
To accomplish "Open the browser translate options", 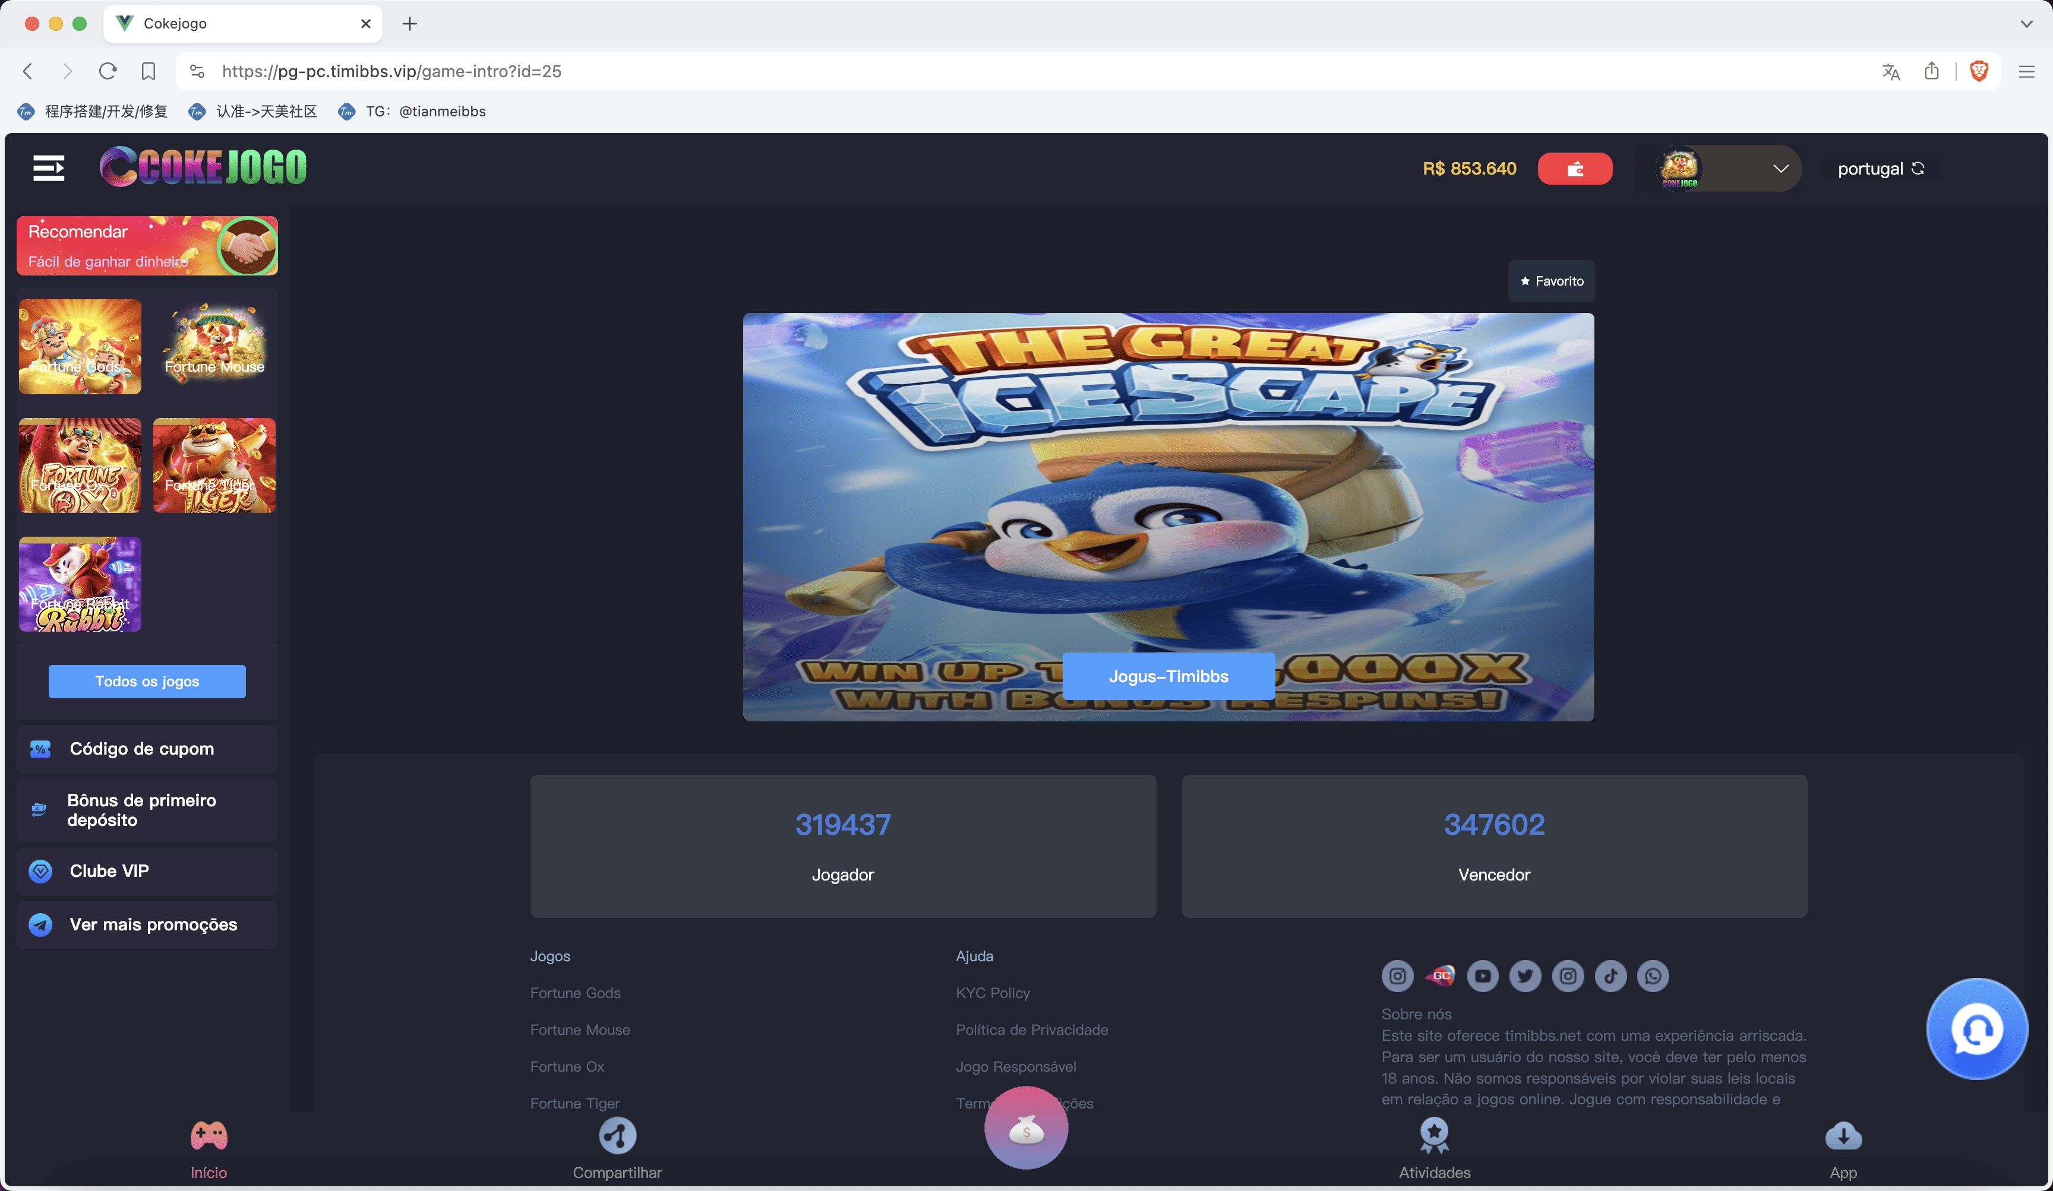I will click(x=1891, y=71).
